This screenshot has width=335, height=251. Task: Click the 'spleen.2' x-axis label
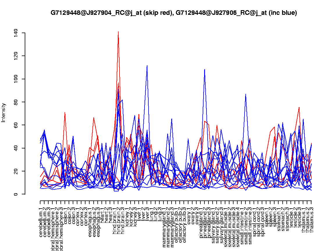[270, 217]
